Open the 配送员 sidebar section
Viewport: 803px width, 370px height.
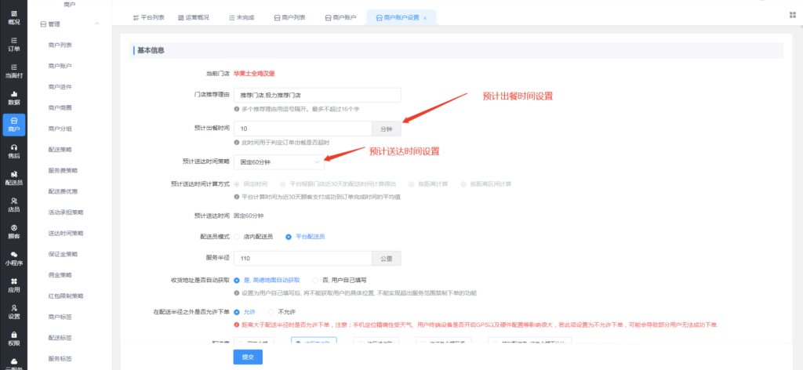coord(13,177)
